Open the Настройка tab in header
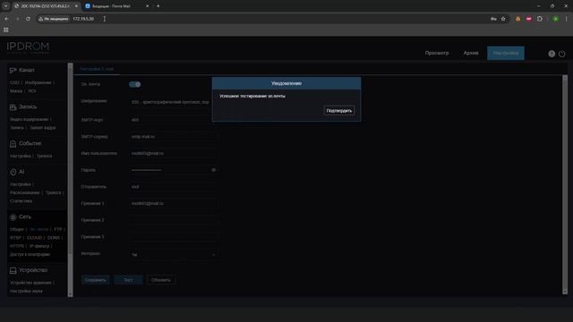 505,54
